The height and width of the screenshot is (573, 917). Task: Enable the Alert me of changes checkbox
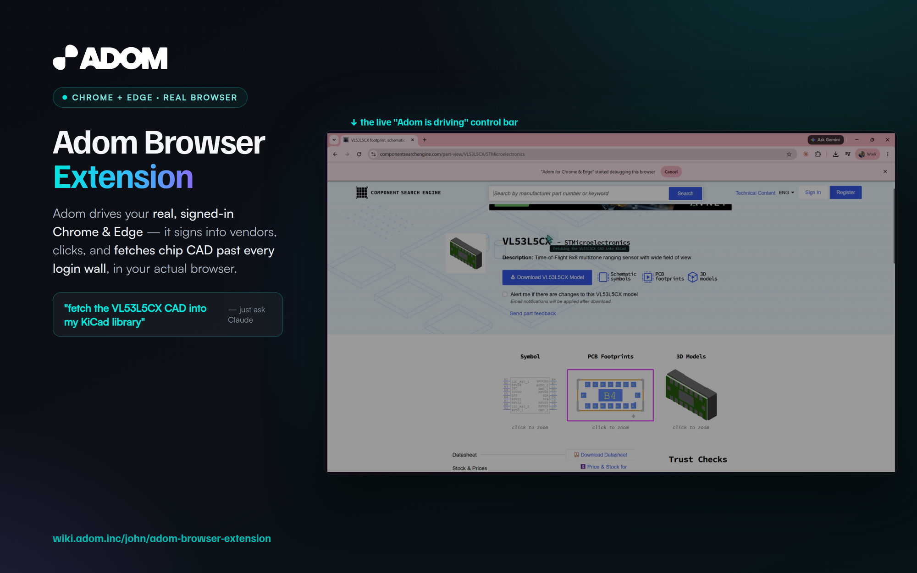coord(505,294)
